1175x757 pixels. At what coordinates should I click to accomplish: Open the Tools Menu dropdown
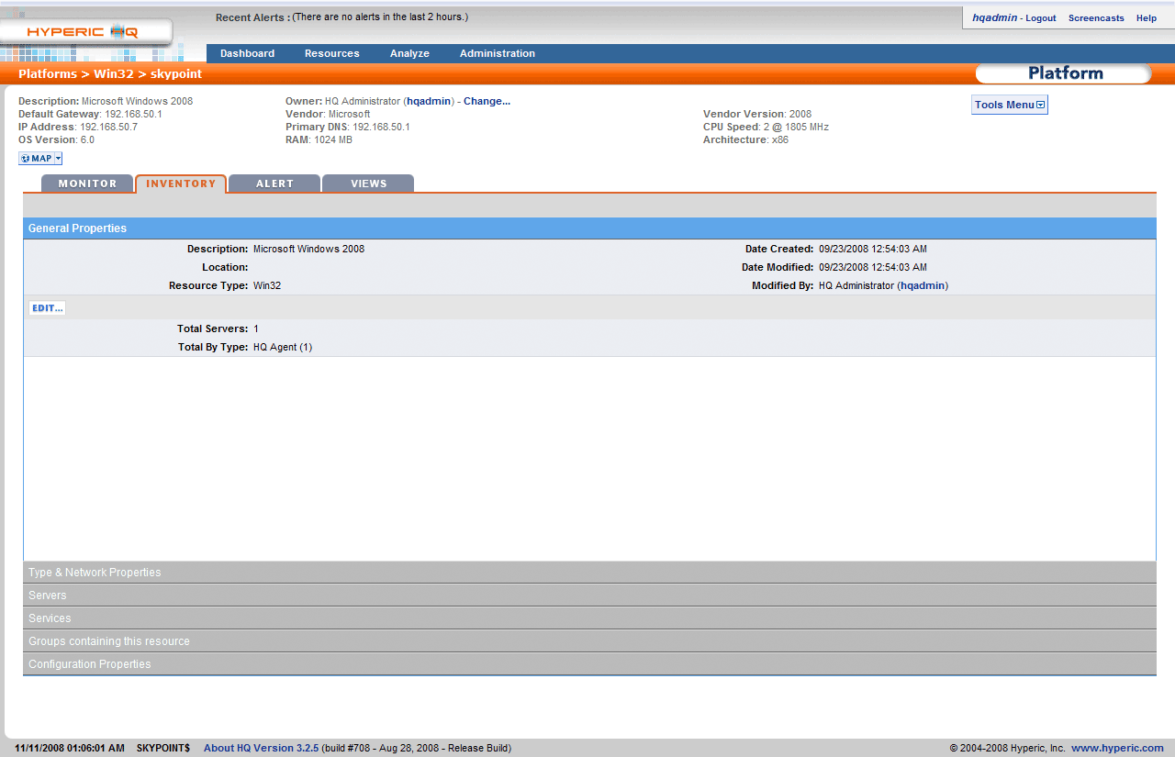[x=1009, y=106]
